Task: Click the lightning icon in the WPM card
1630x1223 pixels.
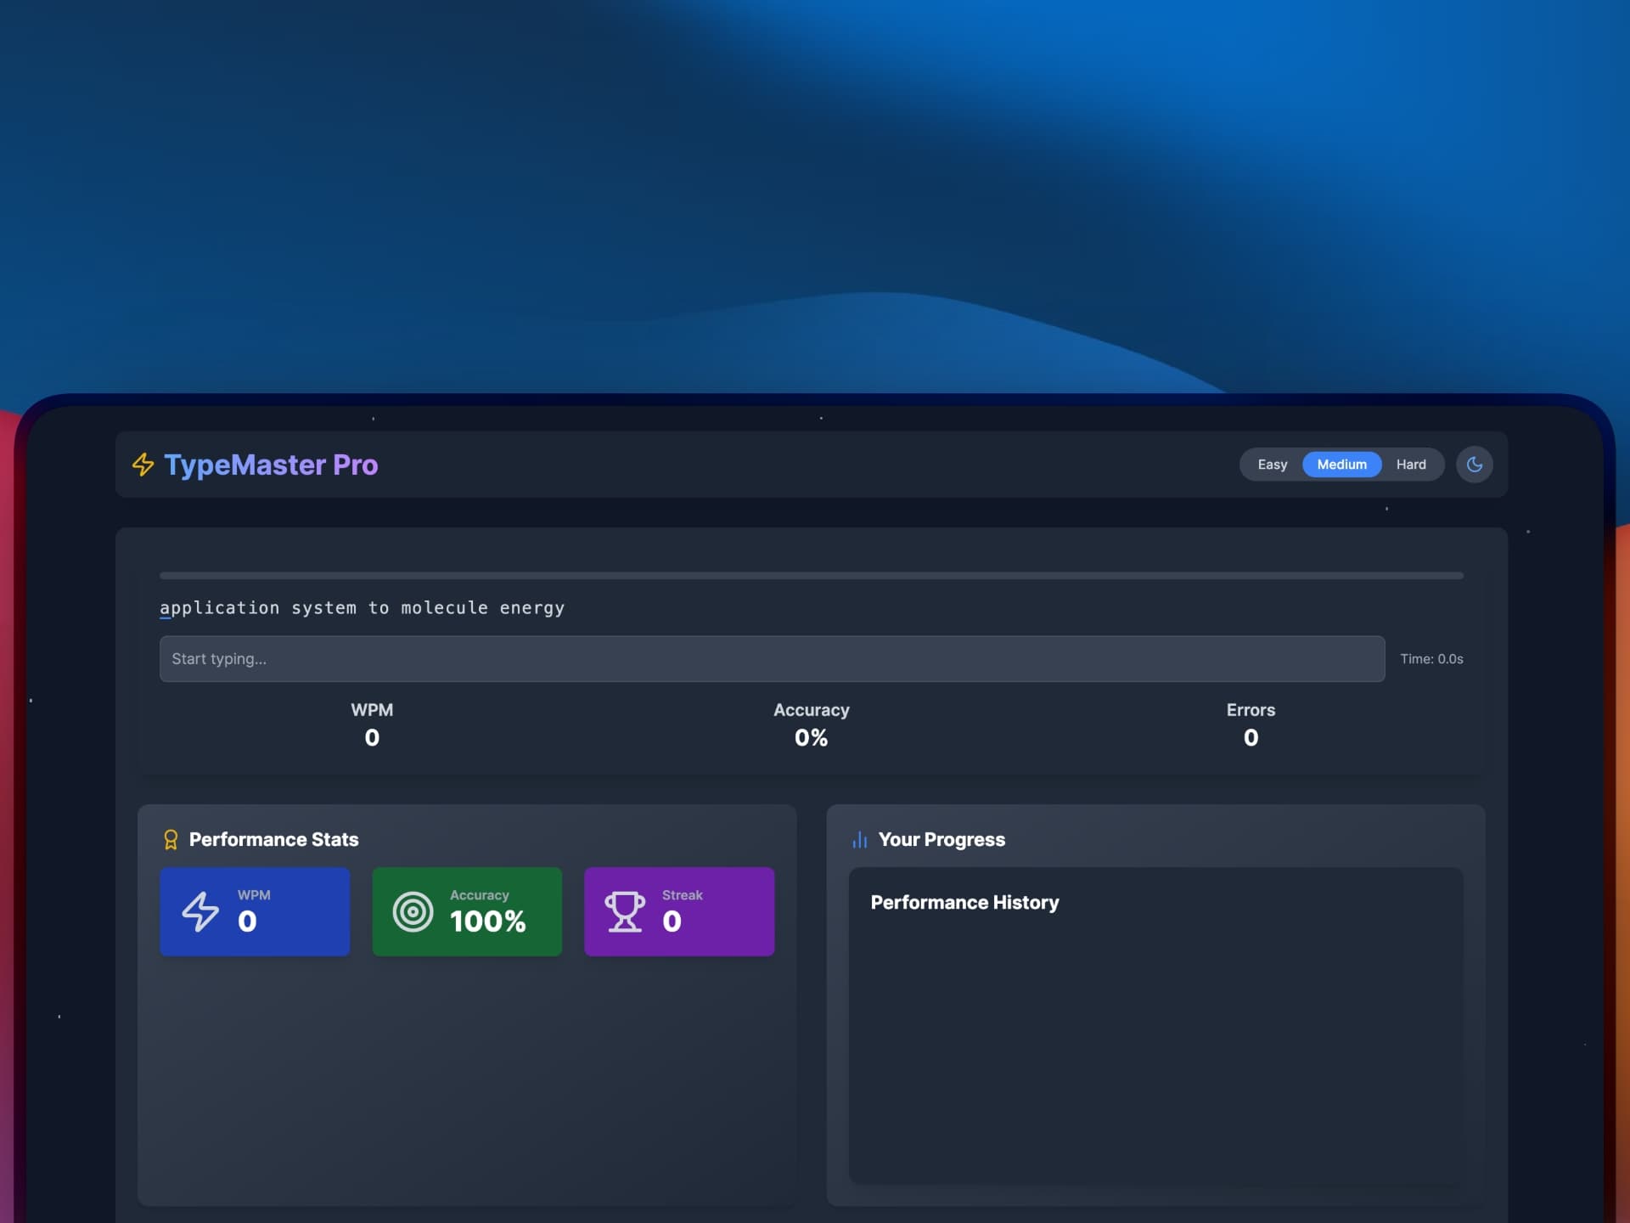Action: tap(200, 912)
